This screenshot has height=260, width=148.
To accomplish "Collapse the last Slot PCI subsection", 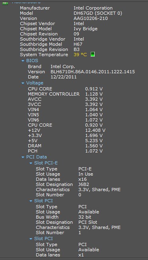I will tap(31, 239).
